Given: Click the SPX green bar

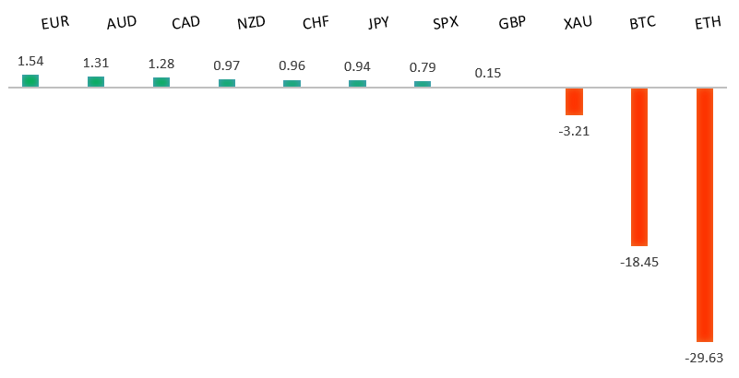Looking at the screenshot, I should pyautogui.click(x=423, y=84).
